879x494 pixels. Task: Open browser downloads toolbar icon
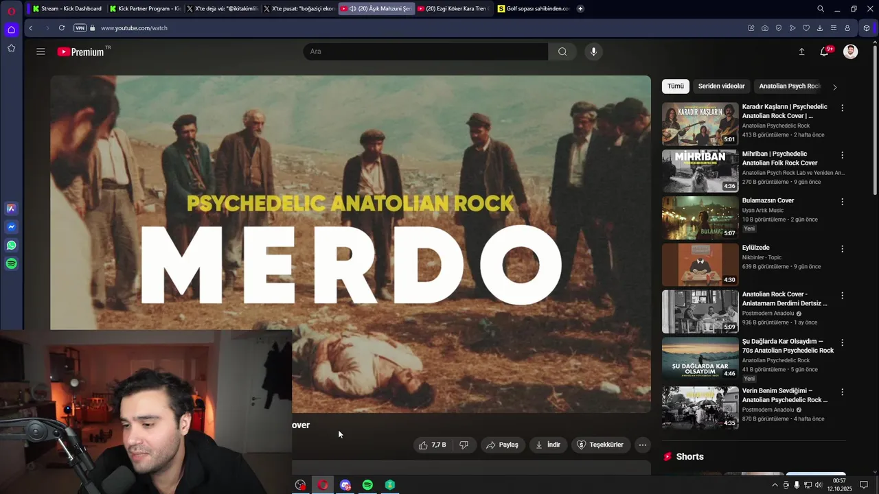820,28
